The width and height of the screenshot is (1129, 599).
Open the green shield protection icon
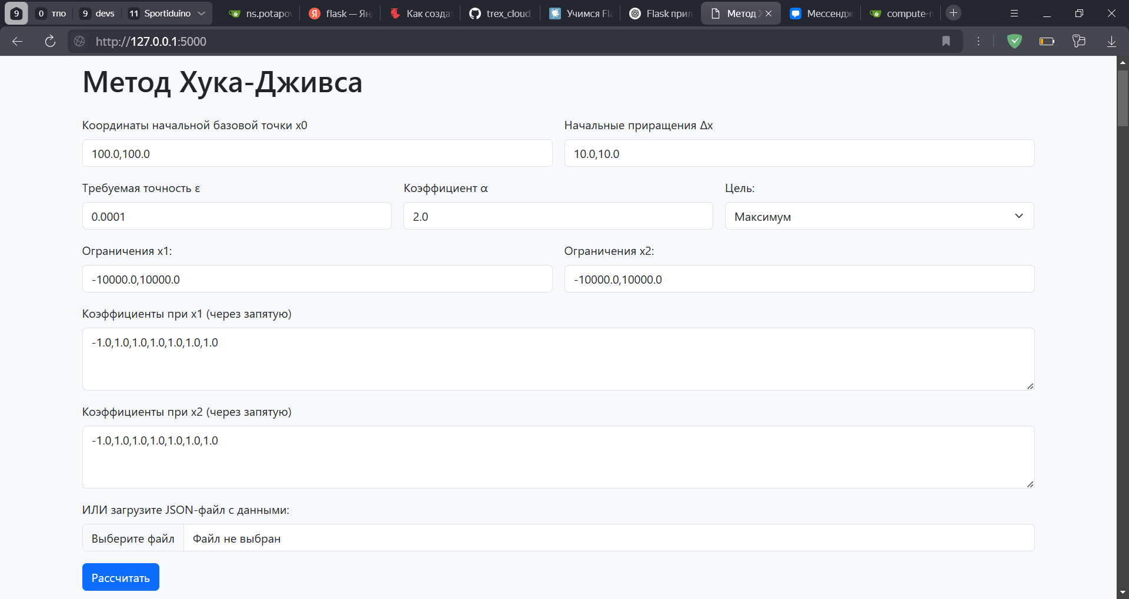coord(1014,41)
